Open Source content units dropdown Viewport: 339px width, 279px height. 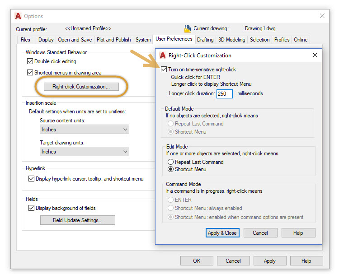coord(84,130)
